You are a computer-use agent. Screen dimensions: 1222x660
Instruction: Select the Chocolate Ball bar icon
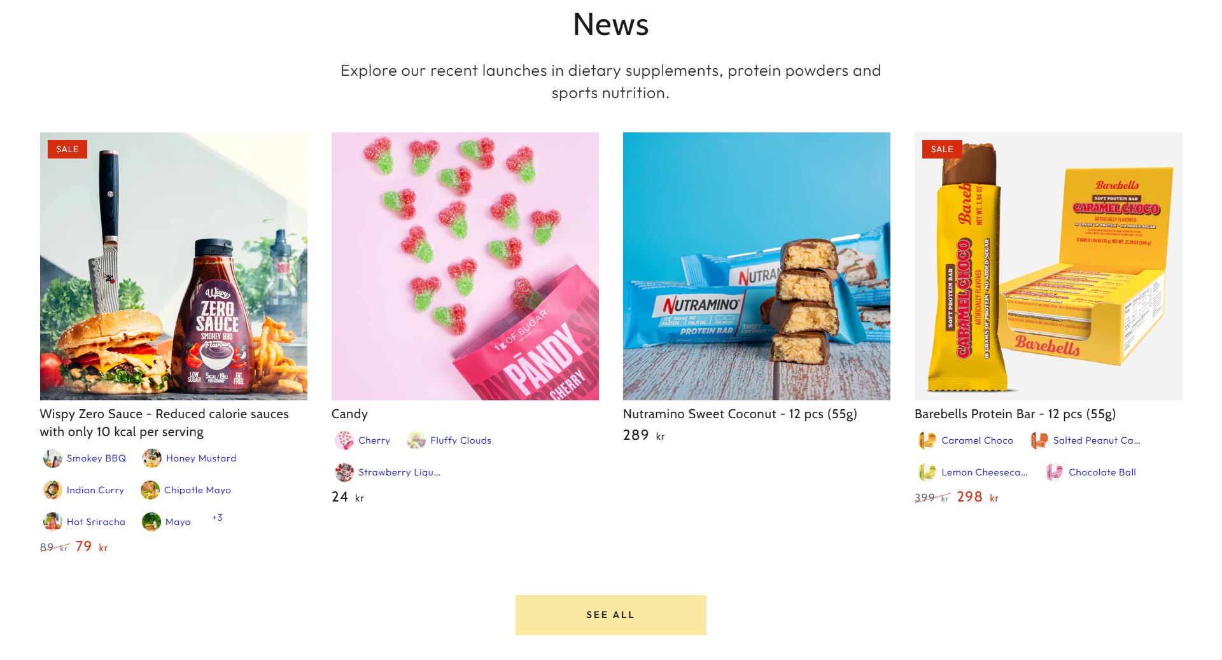pyautogui.click(x=1055, y=472)
